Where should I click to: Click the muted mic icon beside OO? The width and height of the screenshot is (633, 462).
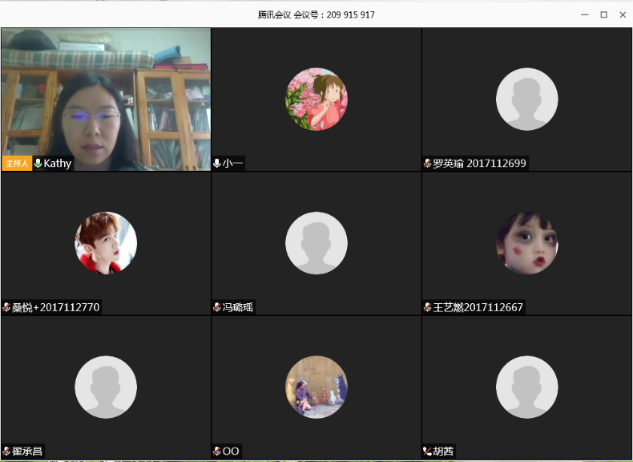pos(217,451)
